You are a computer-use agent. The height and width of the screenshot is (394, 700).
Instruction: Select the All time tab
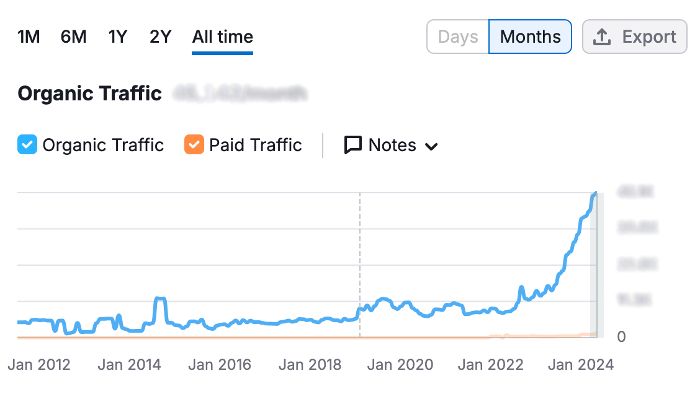coord(222,37)
